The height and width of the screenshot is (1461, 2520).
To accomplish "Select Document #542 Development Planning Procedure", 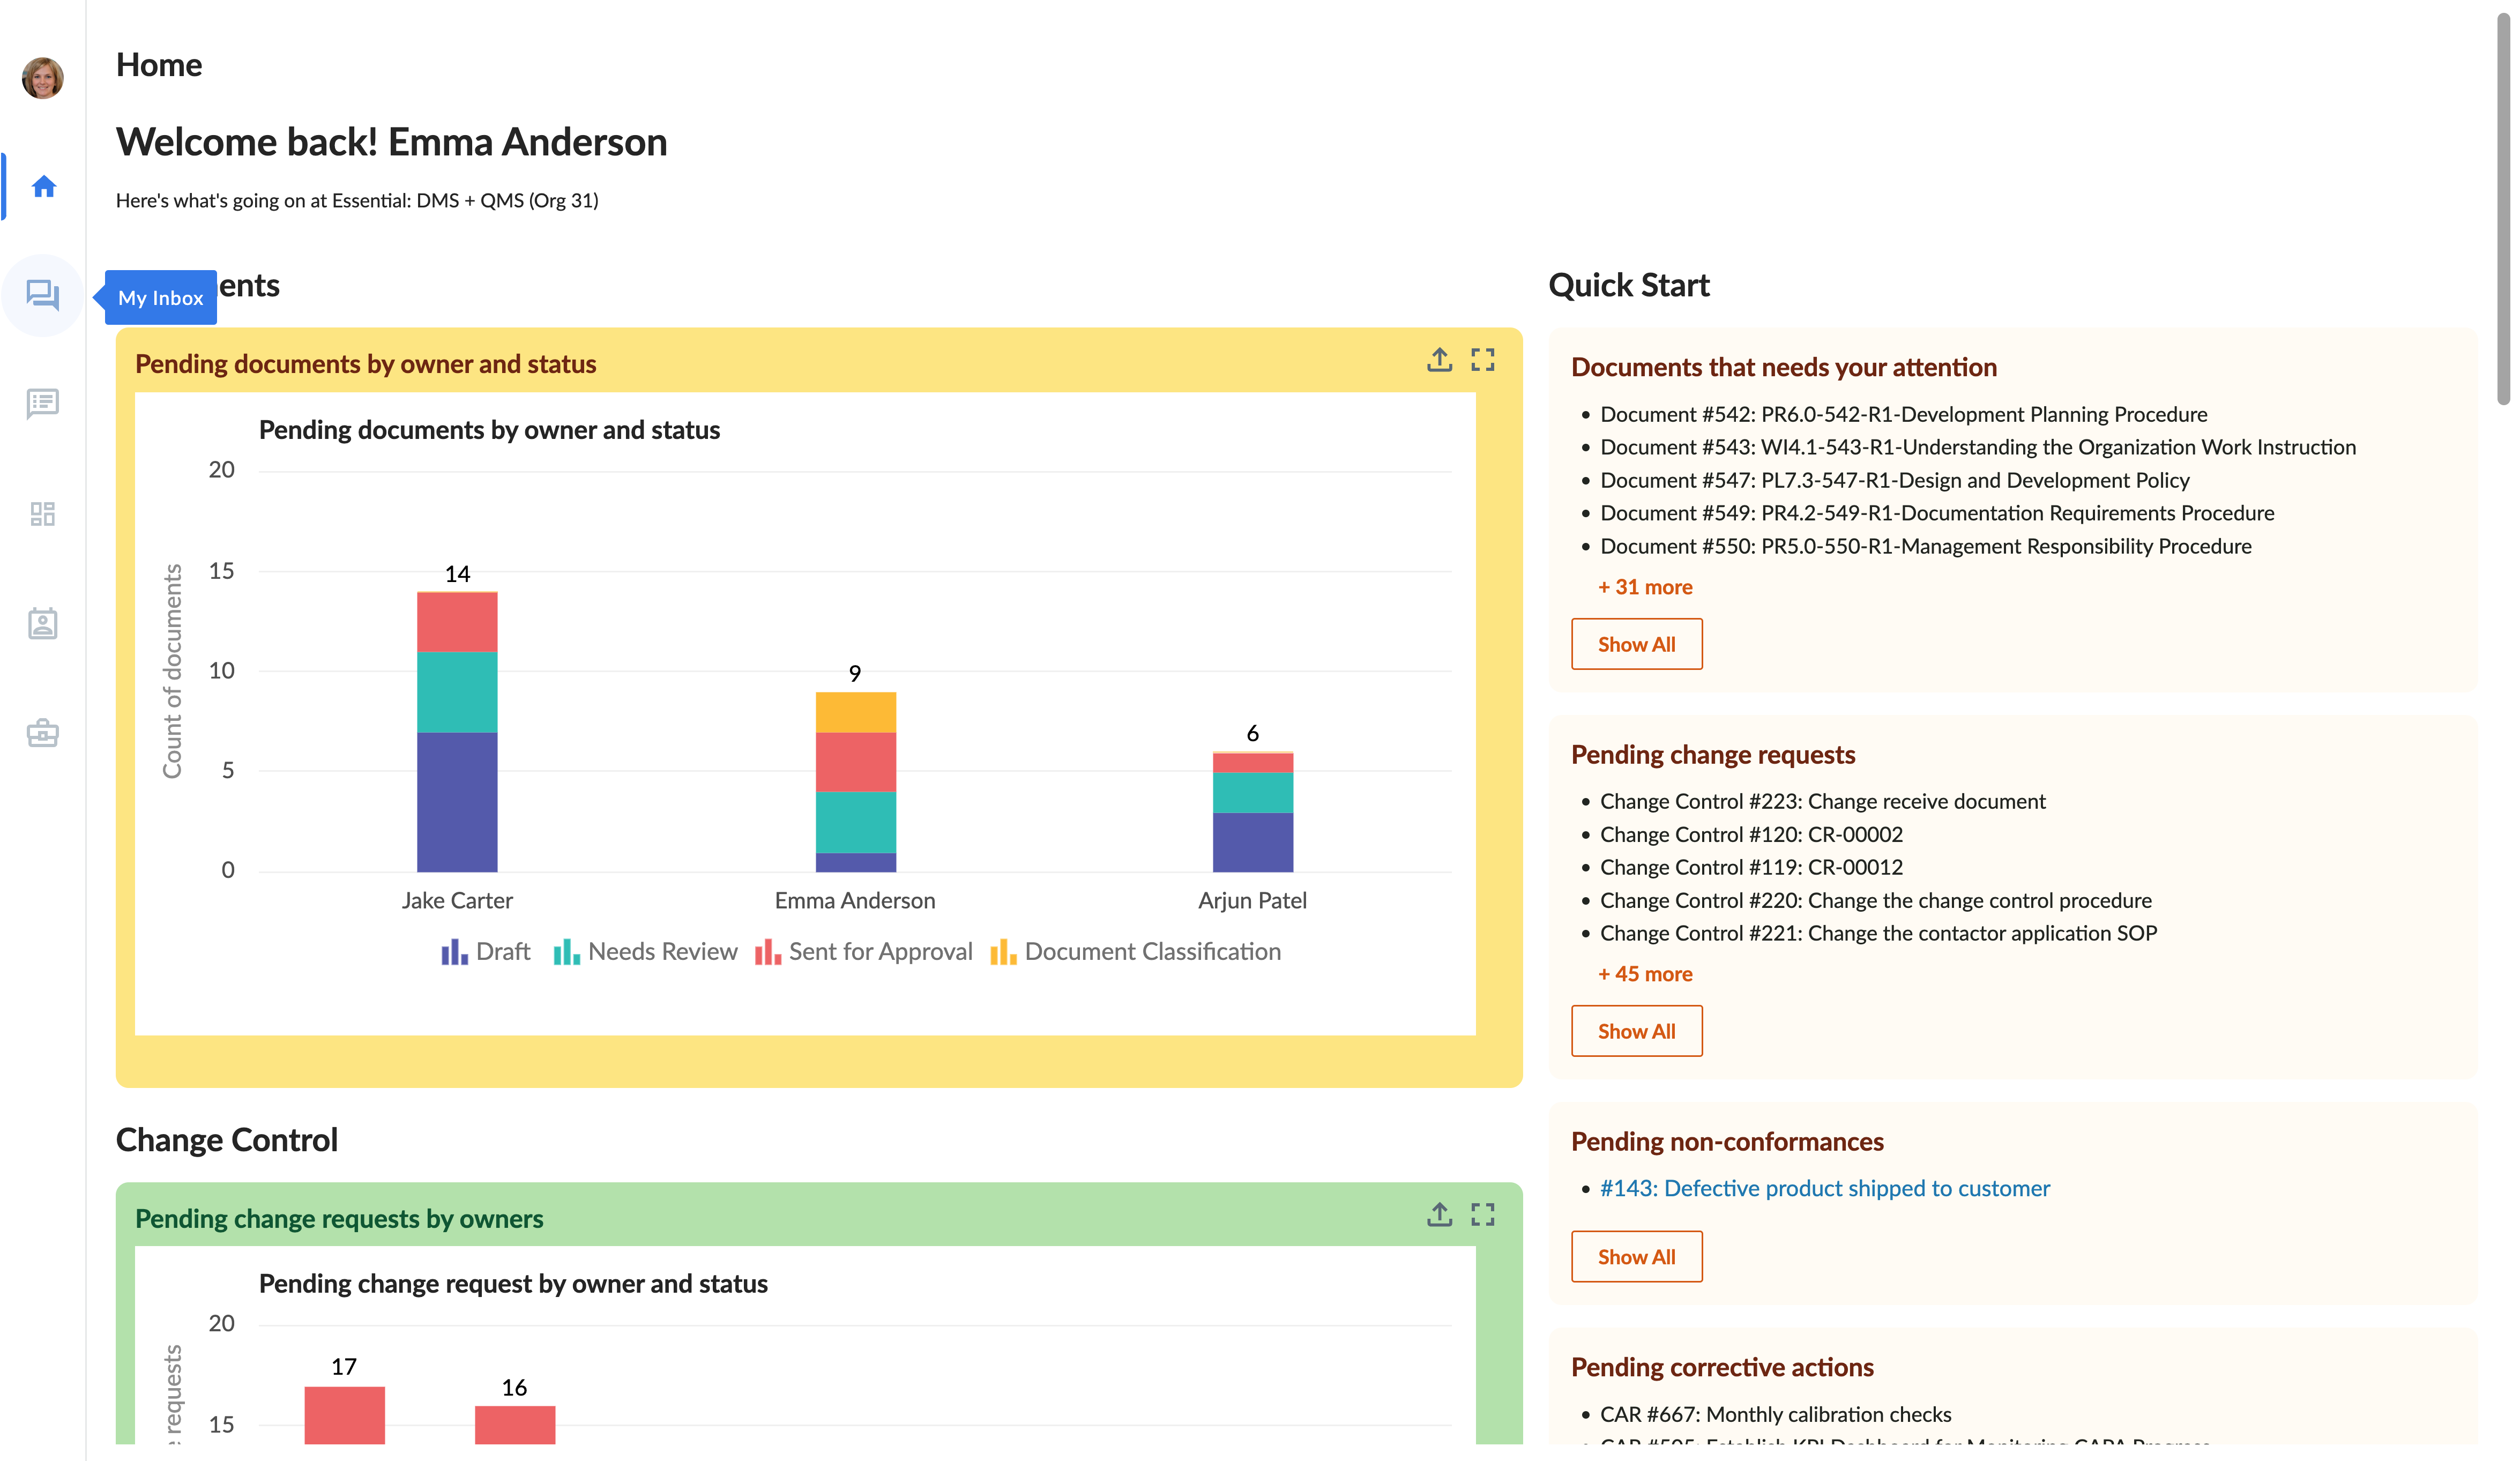I will (x=1903, y=414).
